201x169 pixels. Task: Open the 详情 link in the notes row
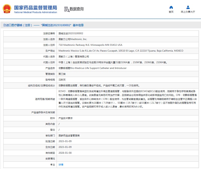coord(61,164)
